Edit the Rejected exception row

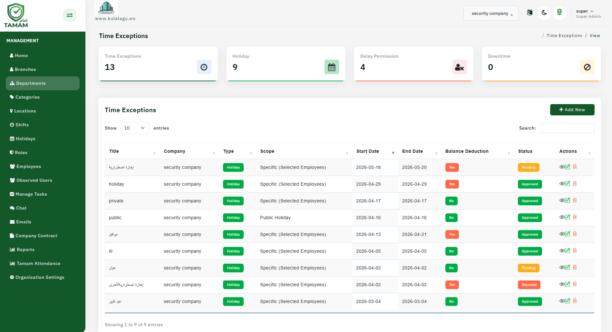point(568,284)
